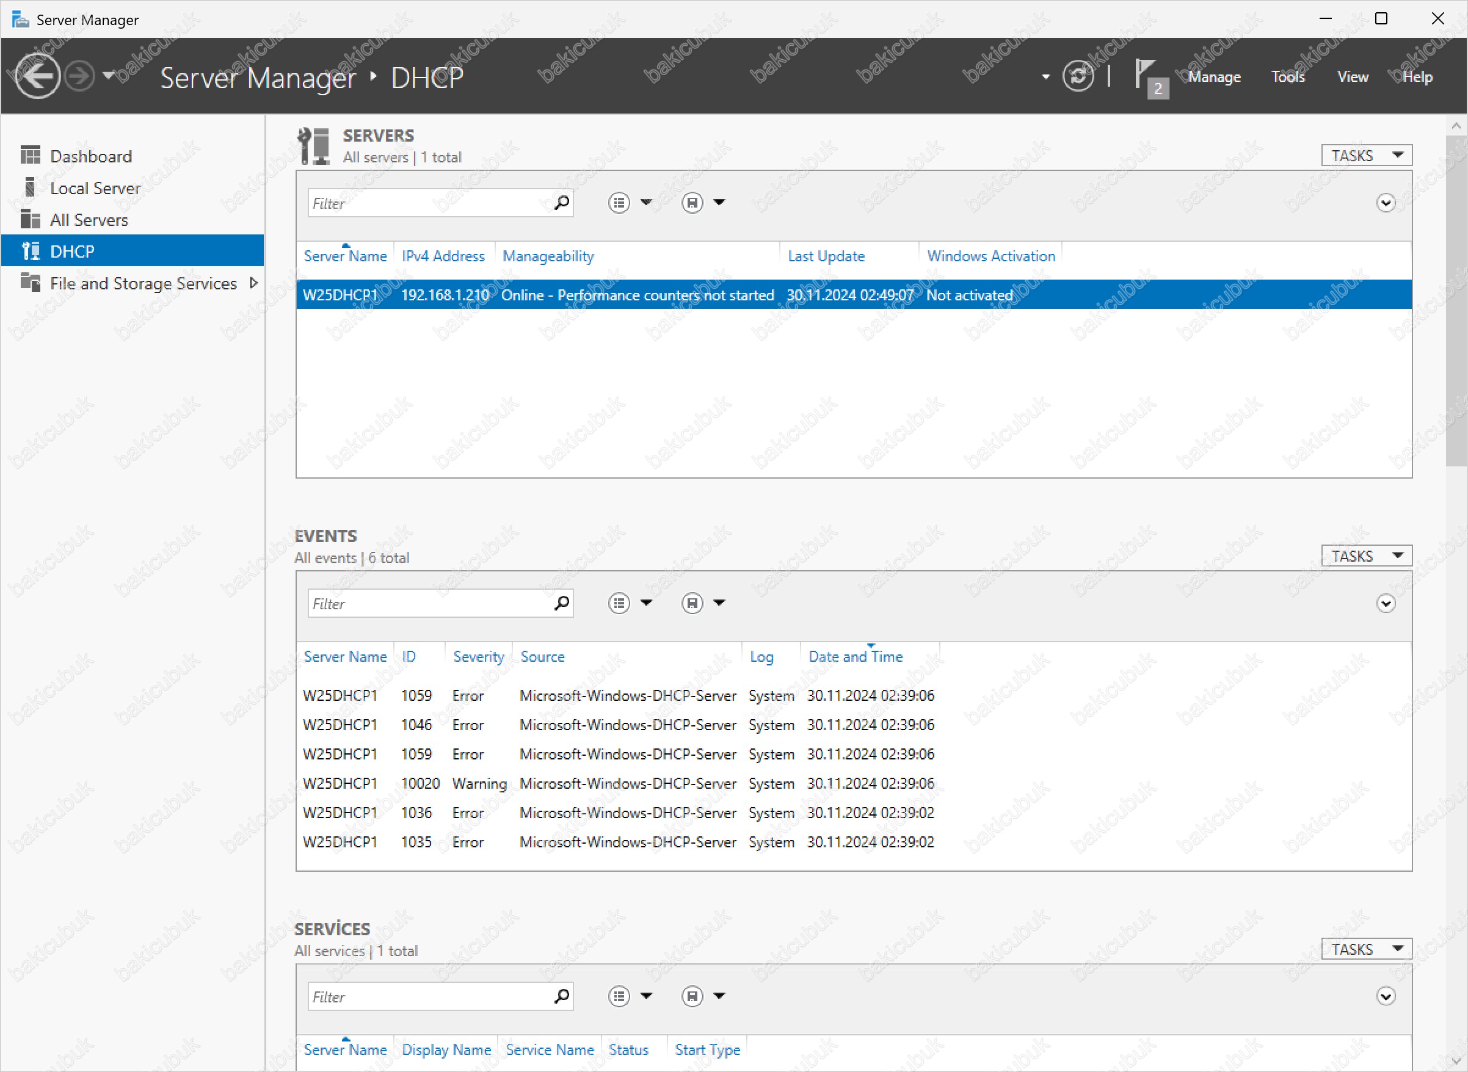Click the vertical scrollbar thumb
Screen dimensions: 1468x1072
tap(1456, 300)
